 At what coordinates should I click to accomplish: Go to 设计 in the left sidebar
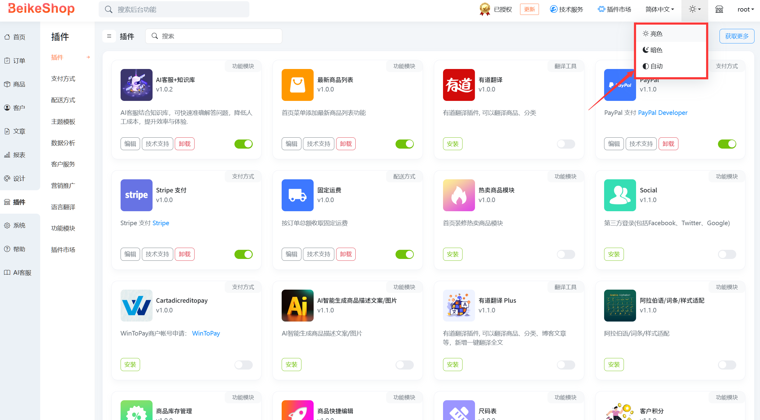19,178
